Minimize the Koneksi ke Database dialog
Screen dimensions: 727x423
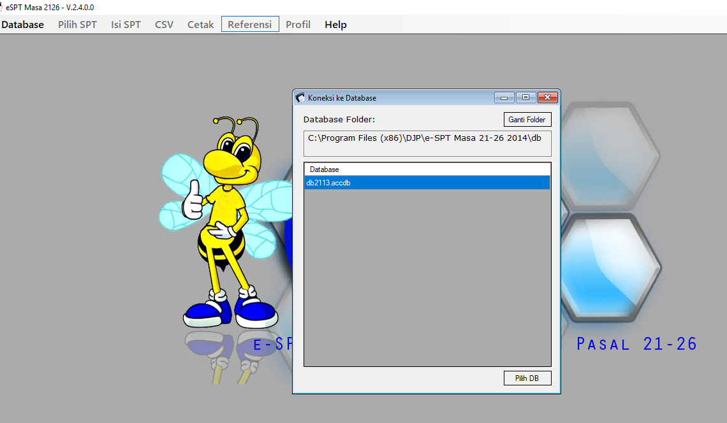click(504, 97)
